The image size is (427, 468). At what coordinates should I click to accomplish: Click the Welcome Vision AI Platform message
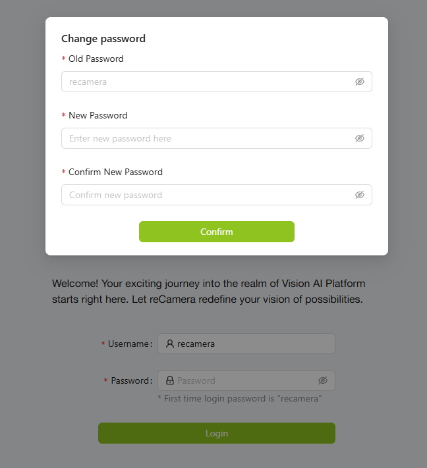[x=209, y=292]
